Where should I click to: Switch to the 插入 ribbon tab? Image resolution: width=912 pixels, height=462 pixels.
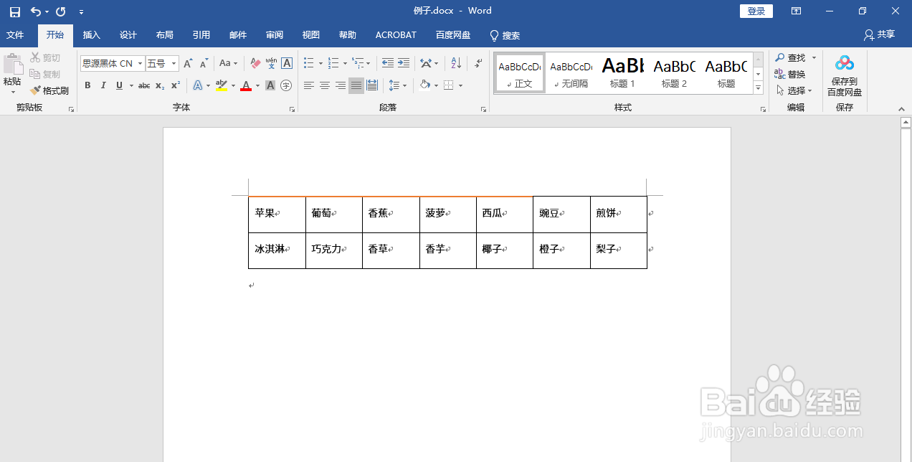coord(91,34)
